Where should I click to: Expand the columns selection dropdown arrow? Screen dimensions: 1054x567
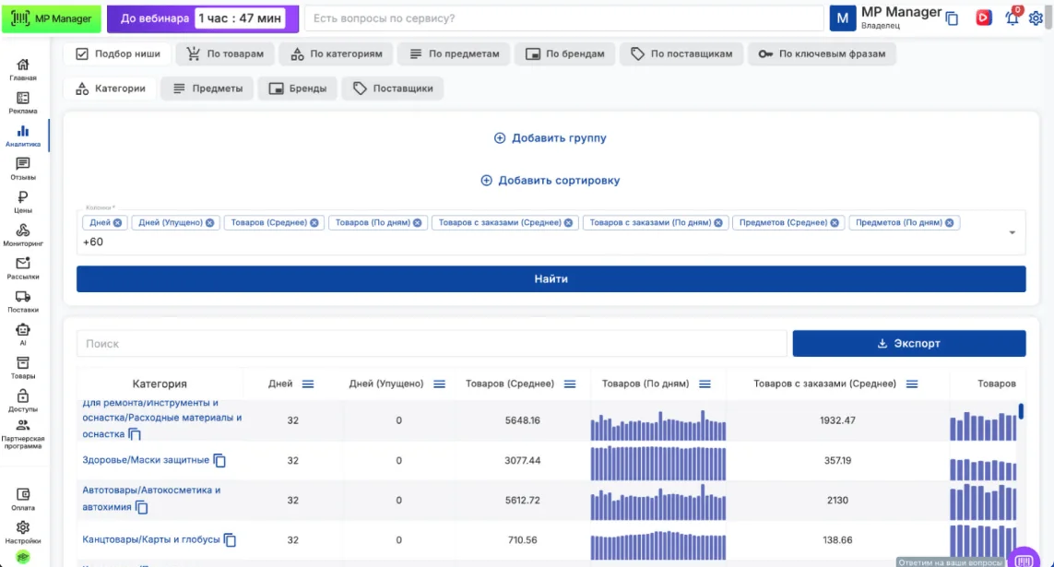click(x=1012, y=233)
